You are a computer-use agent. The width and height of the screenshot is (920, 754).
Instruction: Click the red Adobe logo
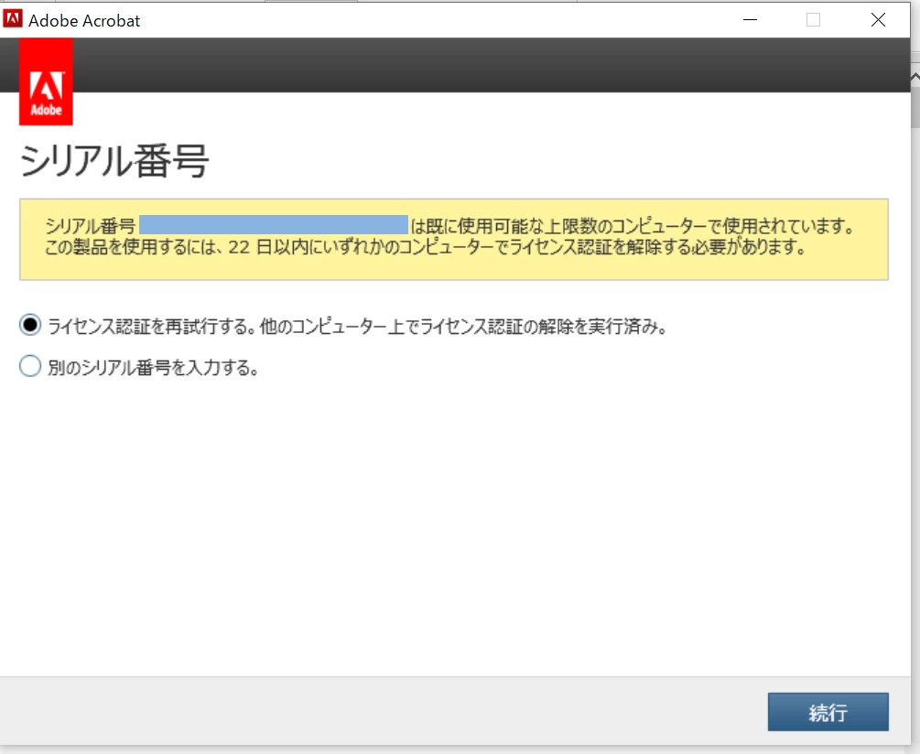(x=46, y=82)
